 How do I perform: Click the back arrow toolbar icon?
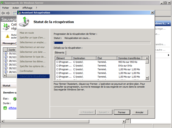coord(3,13)
